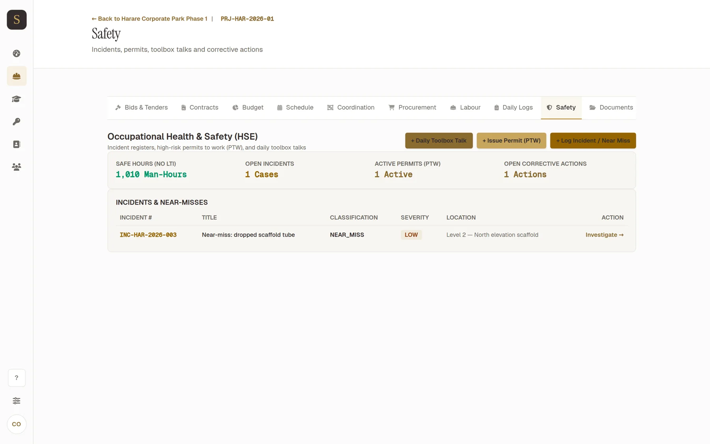This screenshot has width=710, height=444.
Task: Select the Coordination tab
Action: tap(351, 108)
